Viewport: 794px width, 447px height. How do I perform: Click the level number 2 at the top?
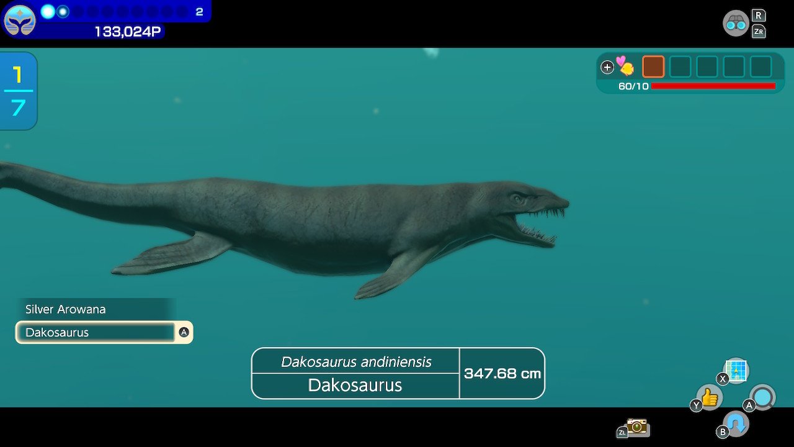[199, 12]
